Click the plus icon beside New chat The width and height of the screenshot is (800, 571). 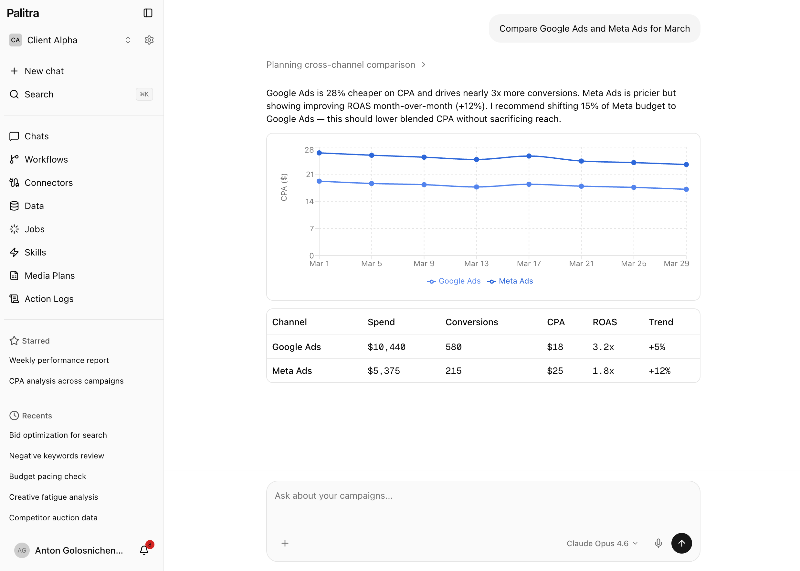coord(14,71)
